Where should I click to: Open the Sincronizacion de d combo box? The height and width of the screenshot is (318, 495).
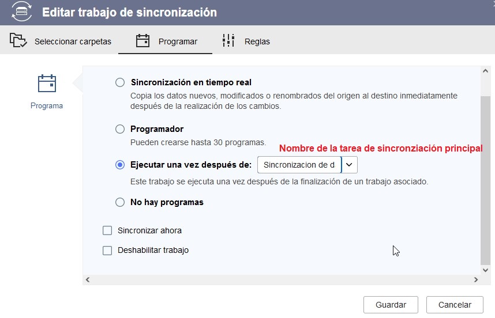(299, 165)
